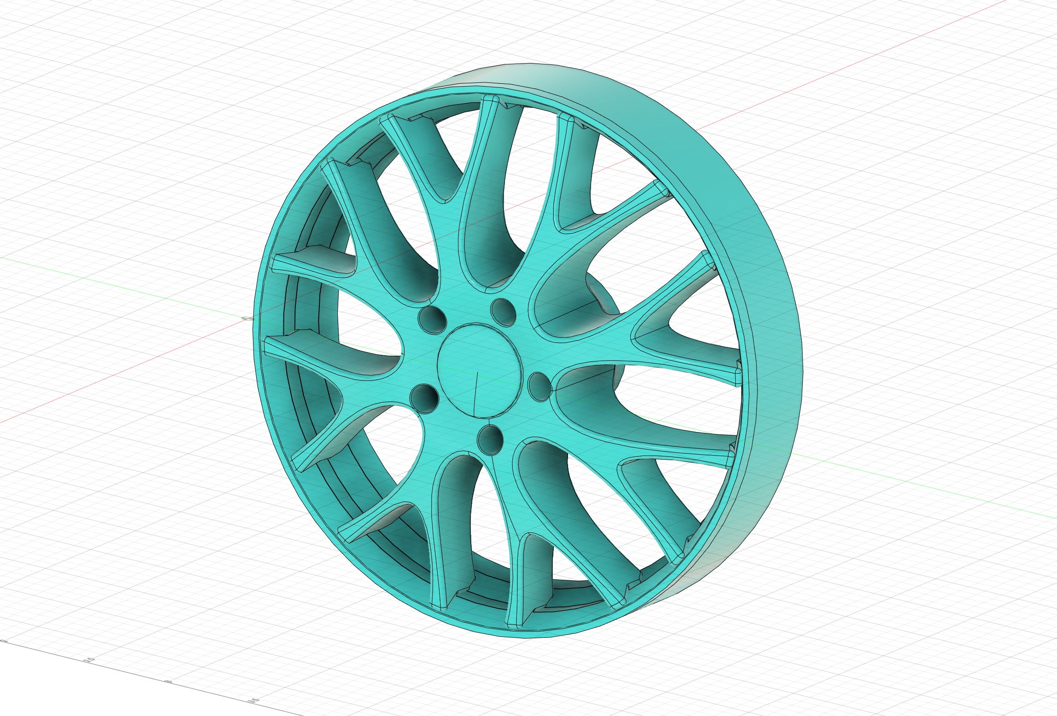Pick the lowest lug bolt hole

click(x=490, y=440)
